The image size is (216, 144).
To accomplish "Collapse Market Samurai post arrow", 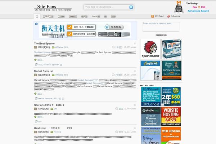I will (135, 71).
